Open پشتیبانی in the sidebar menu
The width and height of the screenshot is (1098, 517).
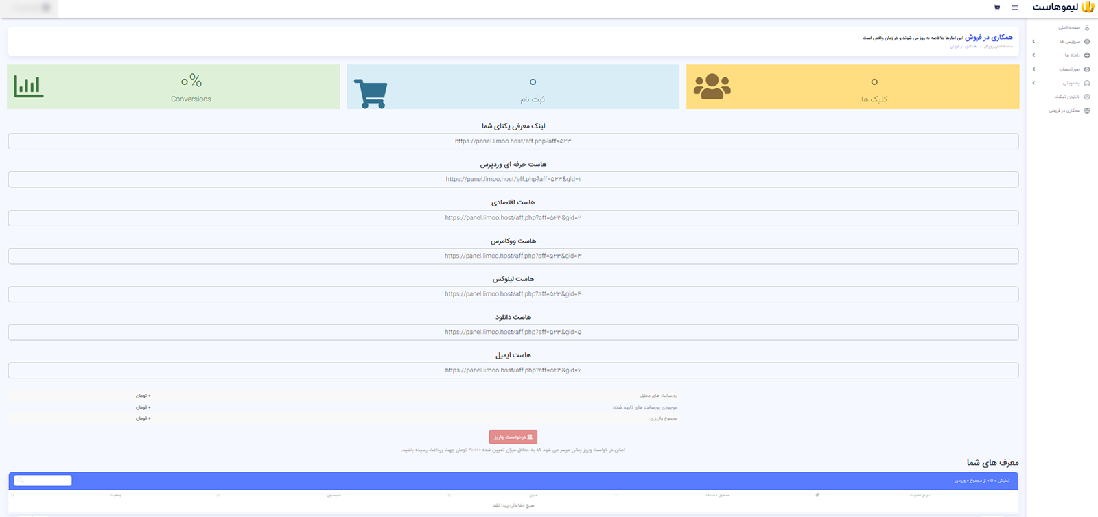click(1071, 83)
